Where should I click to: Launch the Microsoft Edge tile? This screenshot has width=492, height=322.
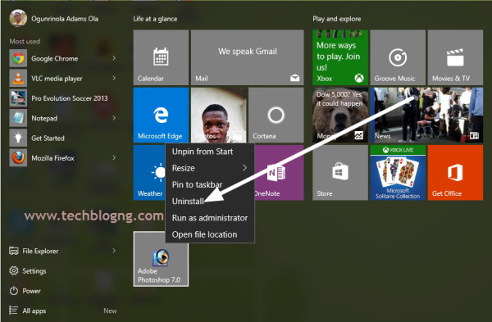coord(161,115)
